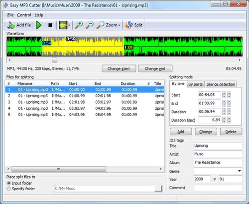Select file list row 2 starting 01:00.99
Viewport: 249px width, 204px height.
click(x=85, y=96)
